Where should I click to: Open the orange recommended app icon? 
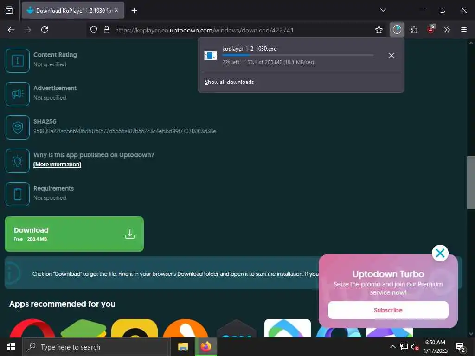tap(186, 329)
